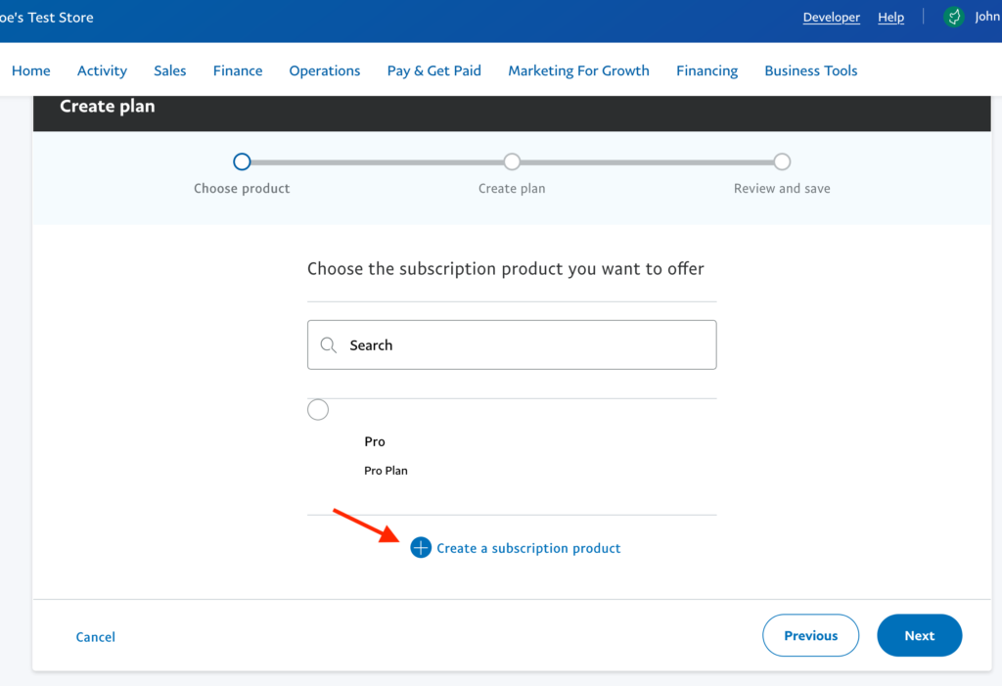Viewport: 1002px width, 686px height.
Task: Click the Pro product name
Action: click(375, 441)
